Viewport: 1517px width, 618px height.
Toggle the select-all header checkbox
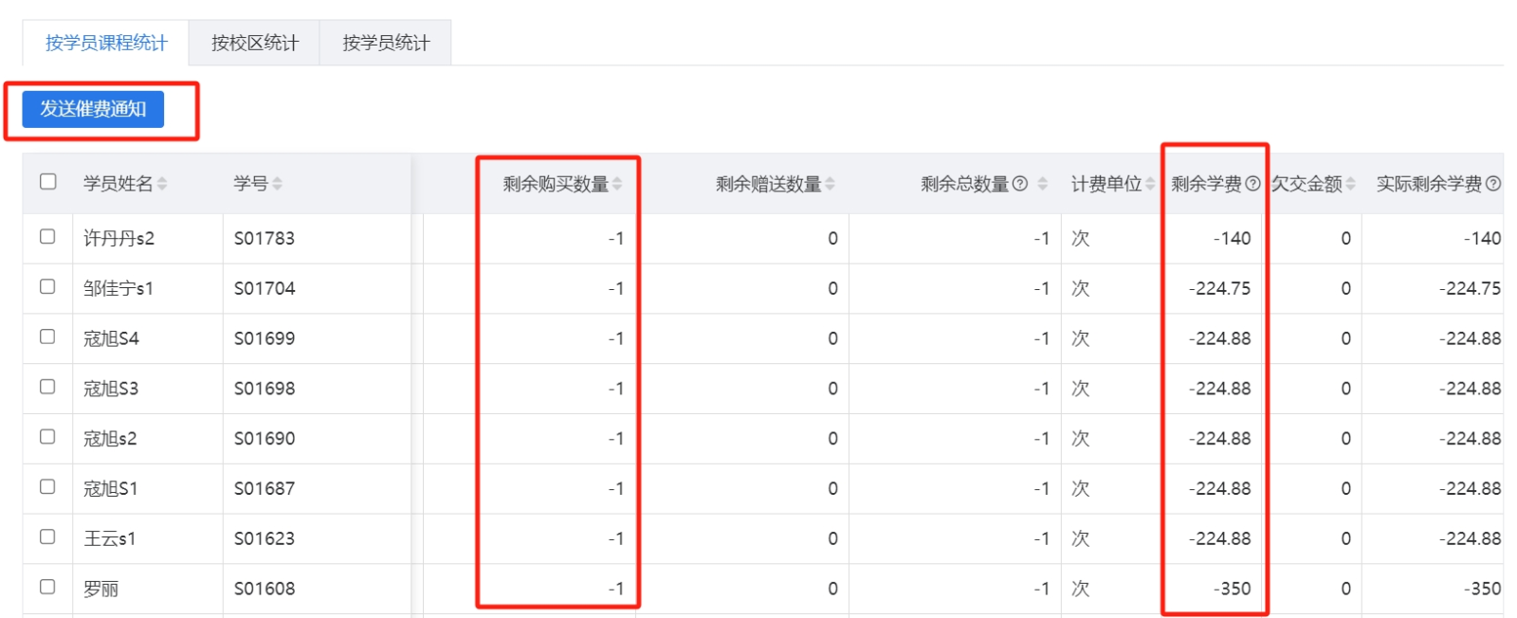[x=48, y=181]
